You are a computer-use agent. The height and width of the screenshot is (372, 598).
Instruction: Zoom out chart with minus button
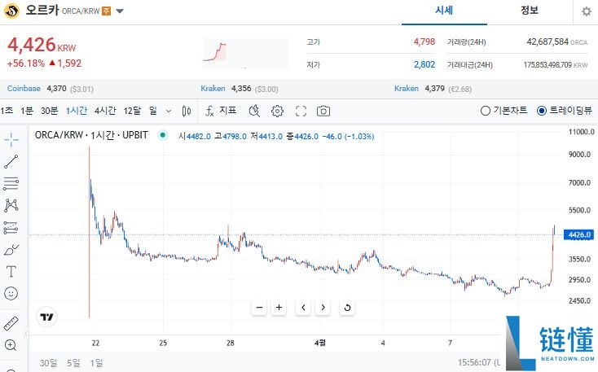coord(259,308)
